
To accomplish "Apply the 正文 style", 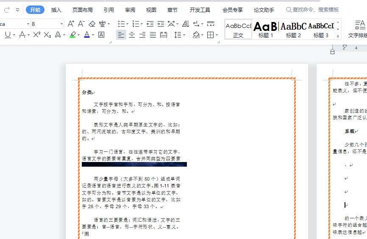I will pyautogui.click(x=238, y=30).
